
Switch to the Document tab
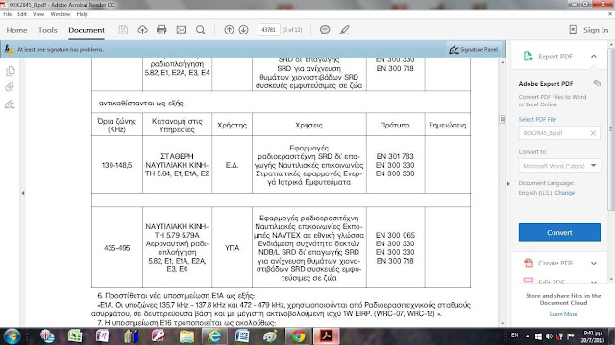coord(86,30)
